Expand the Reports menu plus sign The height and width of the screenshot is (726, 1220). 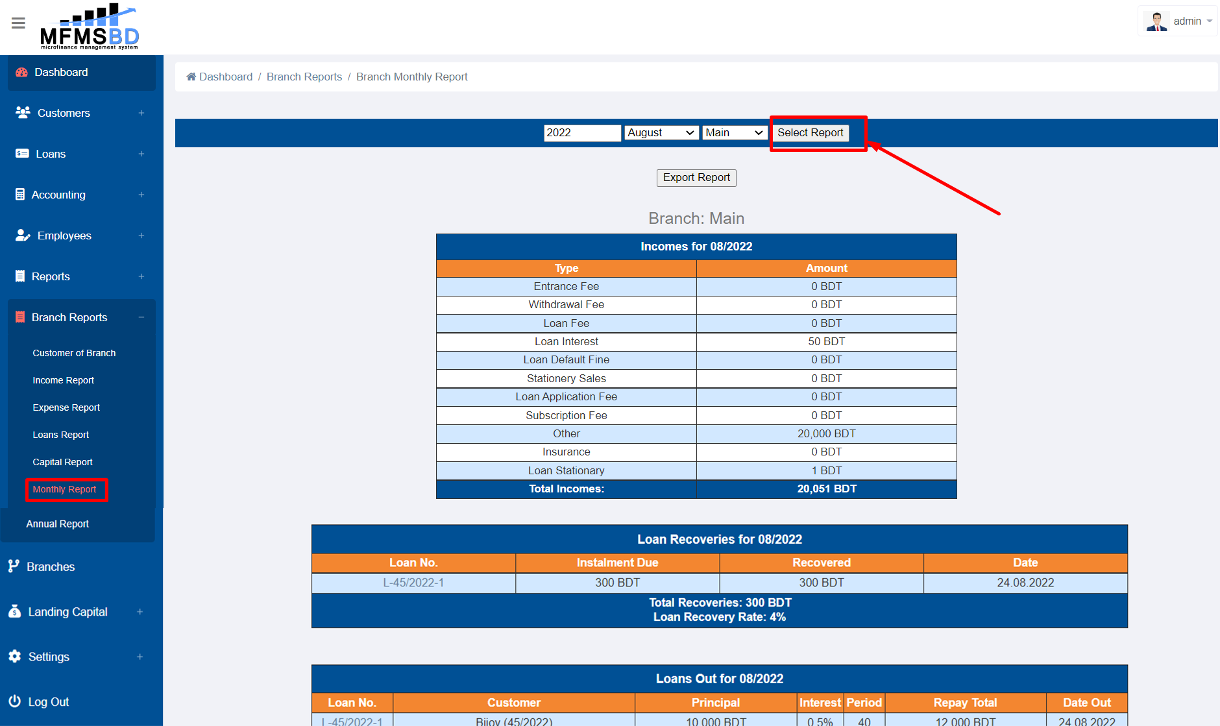(141, 276)
